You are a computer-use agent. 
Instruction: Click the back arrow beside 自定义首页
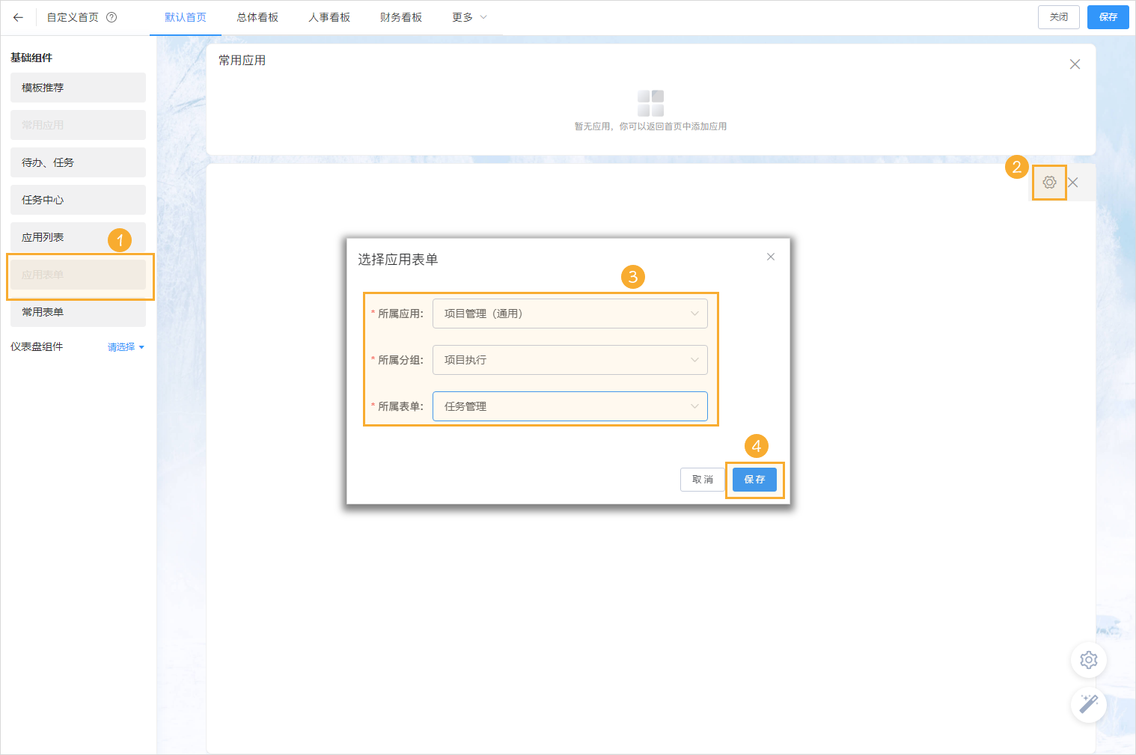tap(18, 16)
